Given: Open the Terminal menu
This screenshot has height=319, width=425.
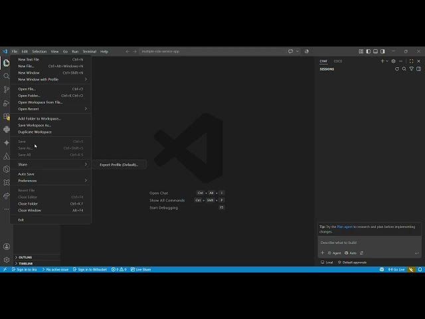Looking at the screenshot, I should [90, 51].
